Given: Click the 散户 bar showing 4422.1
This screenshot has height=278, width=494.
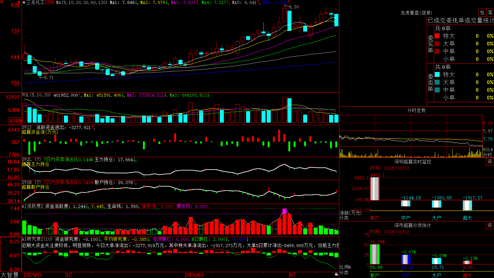Looking at the screenshot, I should (375, 189).
